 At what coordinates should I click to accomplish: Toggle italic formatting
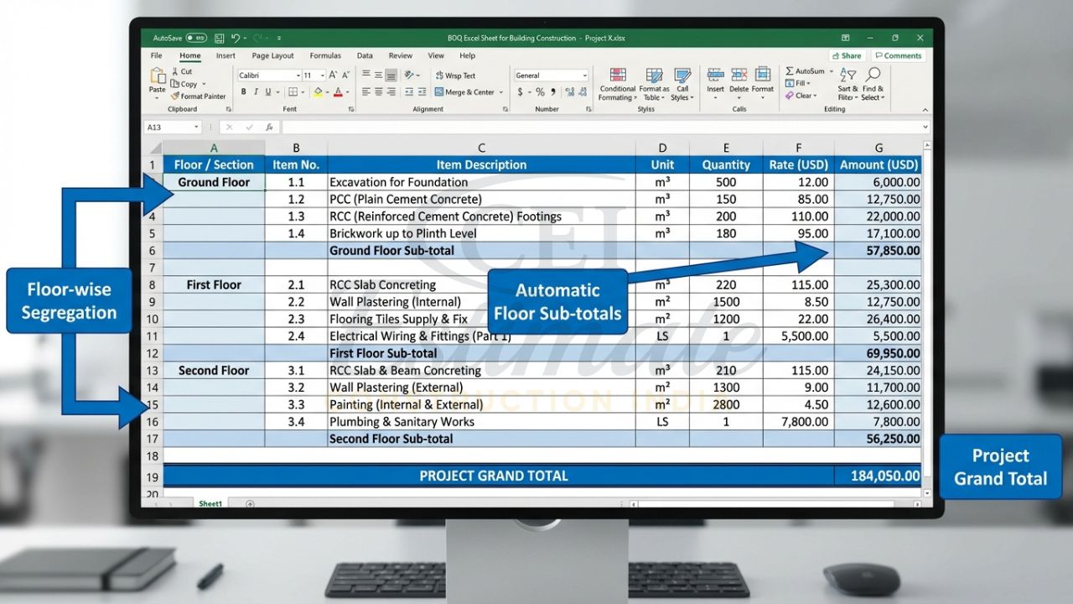pos(256,91)
